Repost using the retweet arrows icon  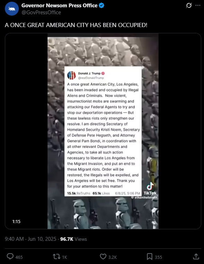(x=57, y=257)
